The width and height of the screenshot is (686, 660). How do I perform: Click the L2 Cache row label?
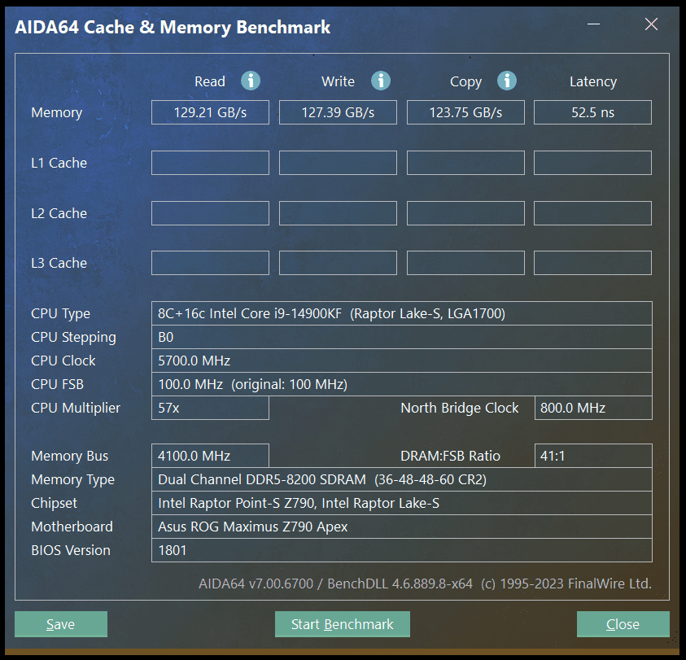(59, 213)
